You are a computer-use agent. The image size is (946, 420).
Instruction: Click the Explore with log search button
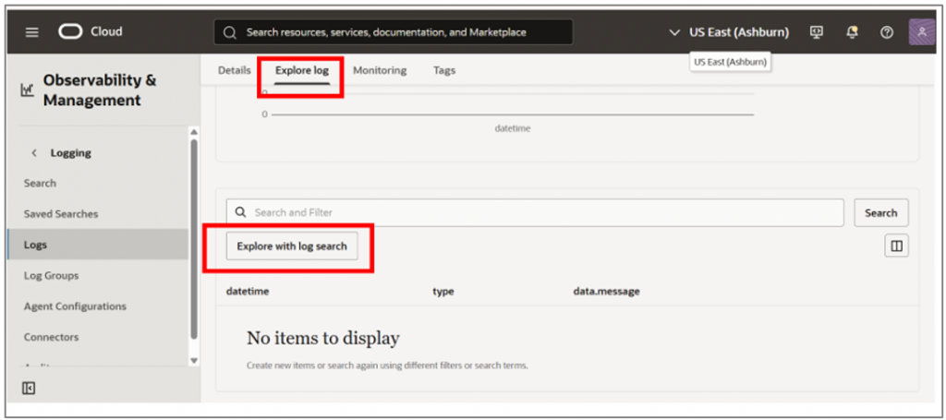point(292,246)
